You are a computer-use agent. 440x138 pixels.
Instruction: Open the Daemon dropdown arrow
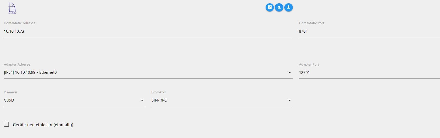142,100
